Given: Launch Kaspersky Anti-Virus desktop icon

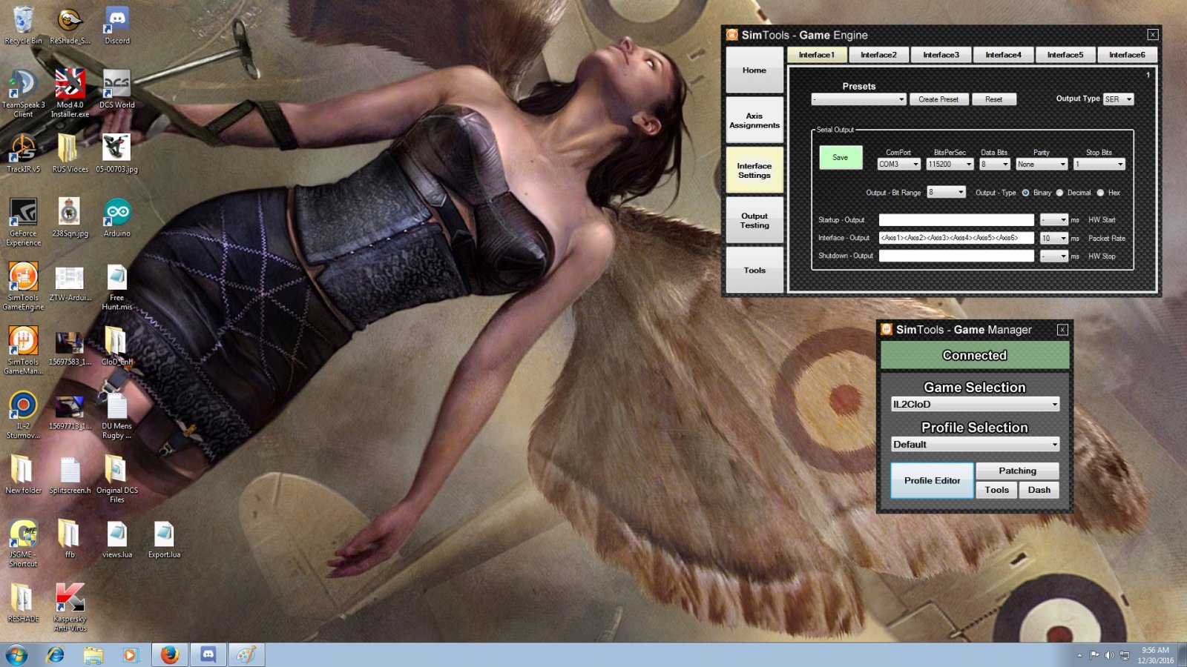Looking at the screenshot, I should (x=70, y=608).
